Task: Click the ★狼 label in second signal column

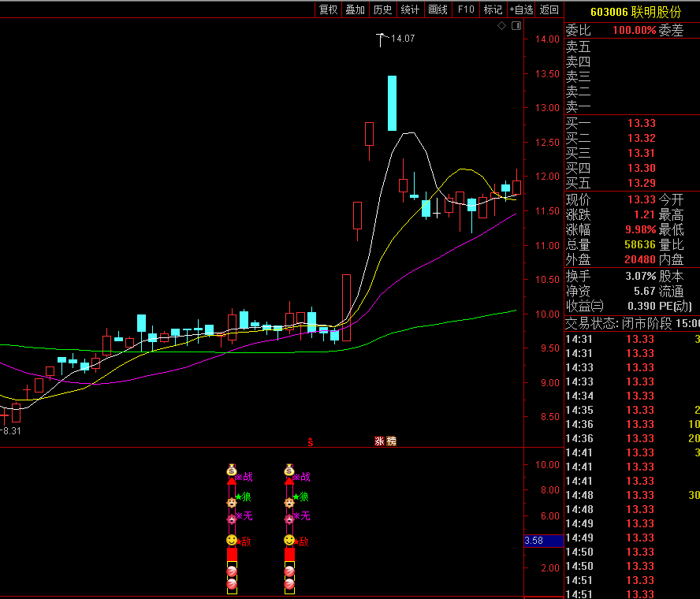Action: tap(301, 497)
